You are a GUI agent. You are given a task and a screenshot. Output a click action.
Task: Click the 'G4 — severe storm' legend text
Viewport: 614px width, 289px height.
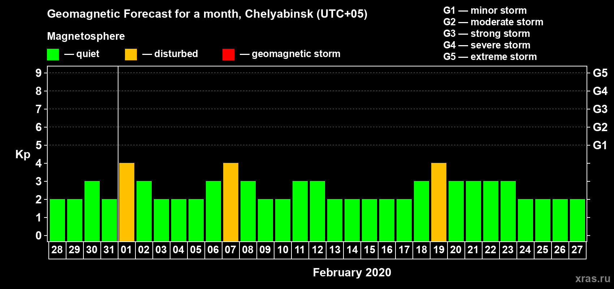point(487,45)
